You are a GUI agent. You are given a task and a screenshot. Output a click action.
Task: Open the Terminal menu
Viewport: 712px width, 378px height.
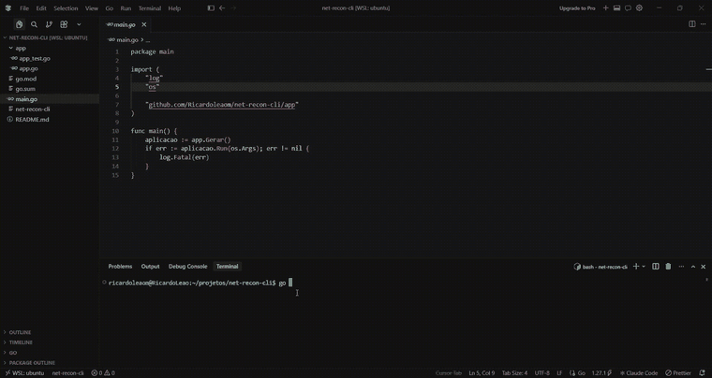(149, 8)
